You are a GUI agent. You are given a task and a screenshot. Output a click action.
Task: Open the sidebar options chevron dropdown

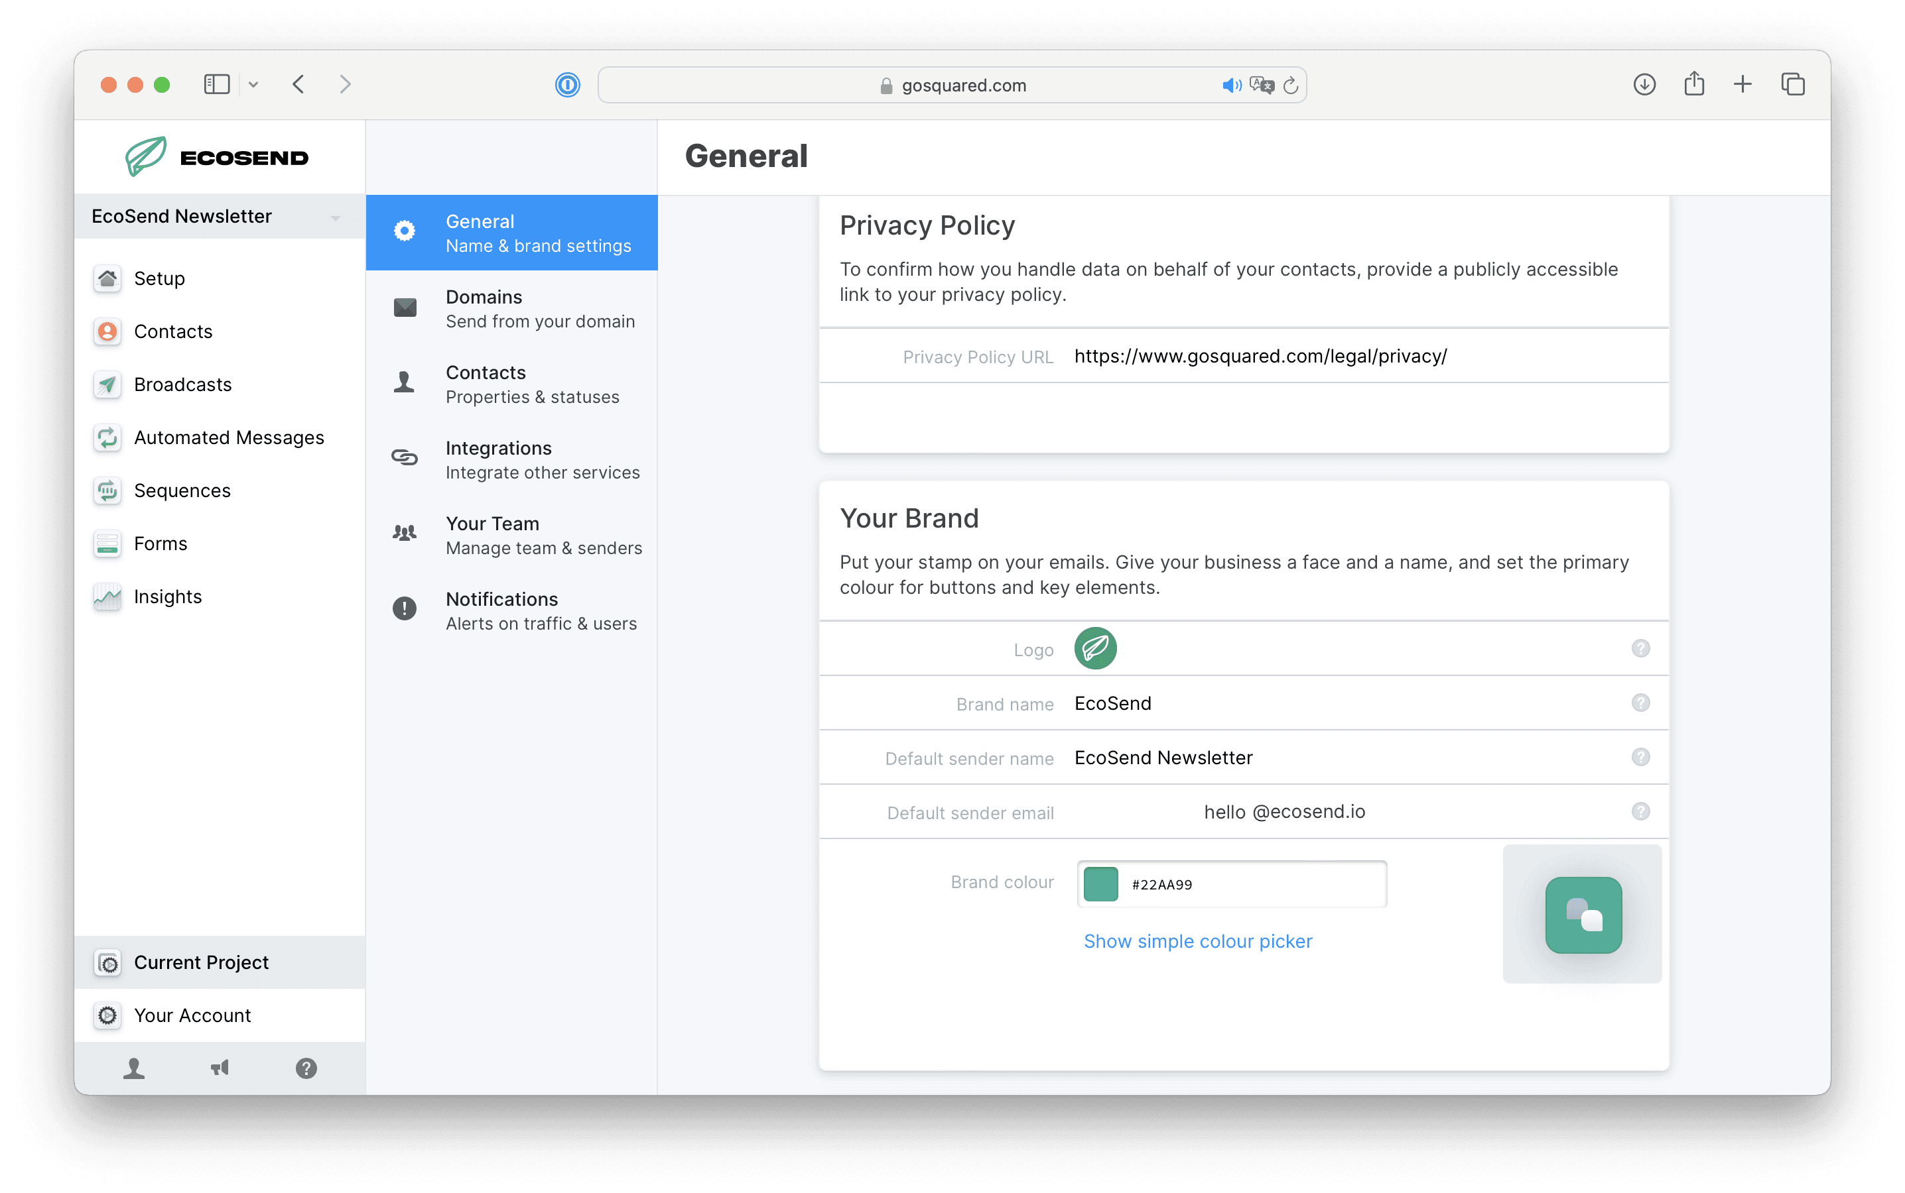[x=253, y=84]
